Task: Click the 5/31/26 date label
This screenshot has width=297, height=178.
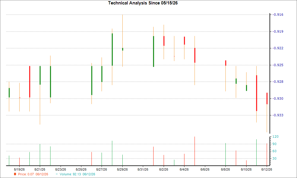Action: click(x=143, y=169)
